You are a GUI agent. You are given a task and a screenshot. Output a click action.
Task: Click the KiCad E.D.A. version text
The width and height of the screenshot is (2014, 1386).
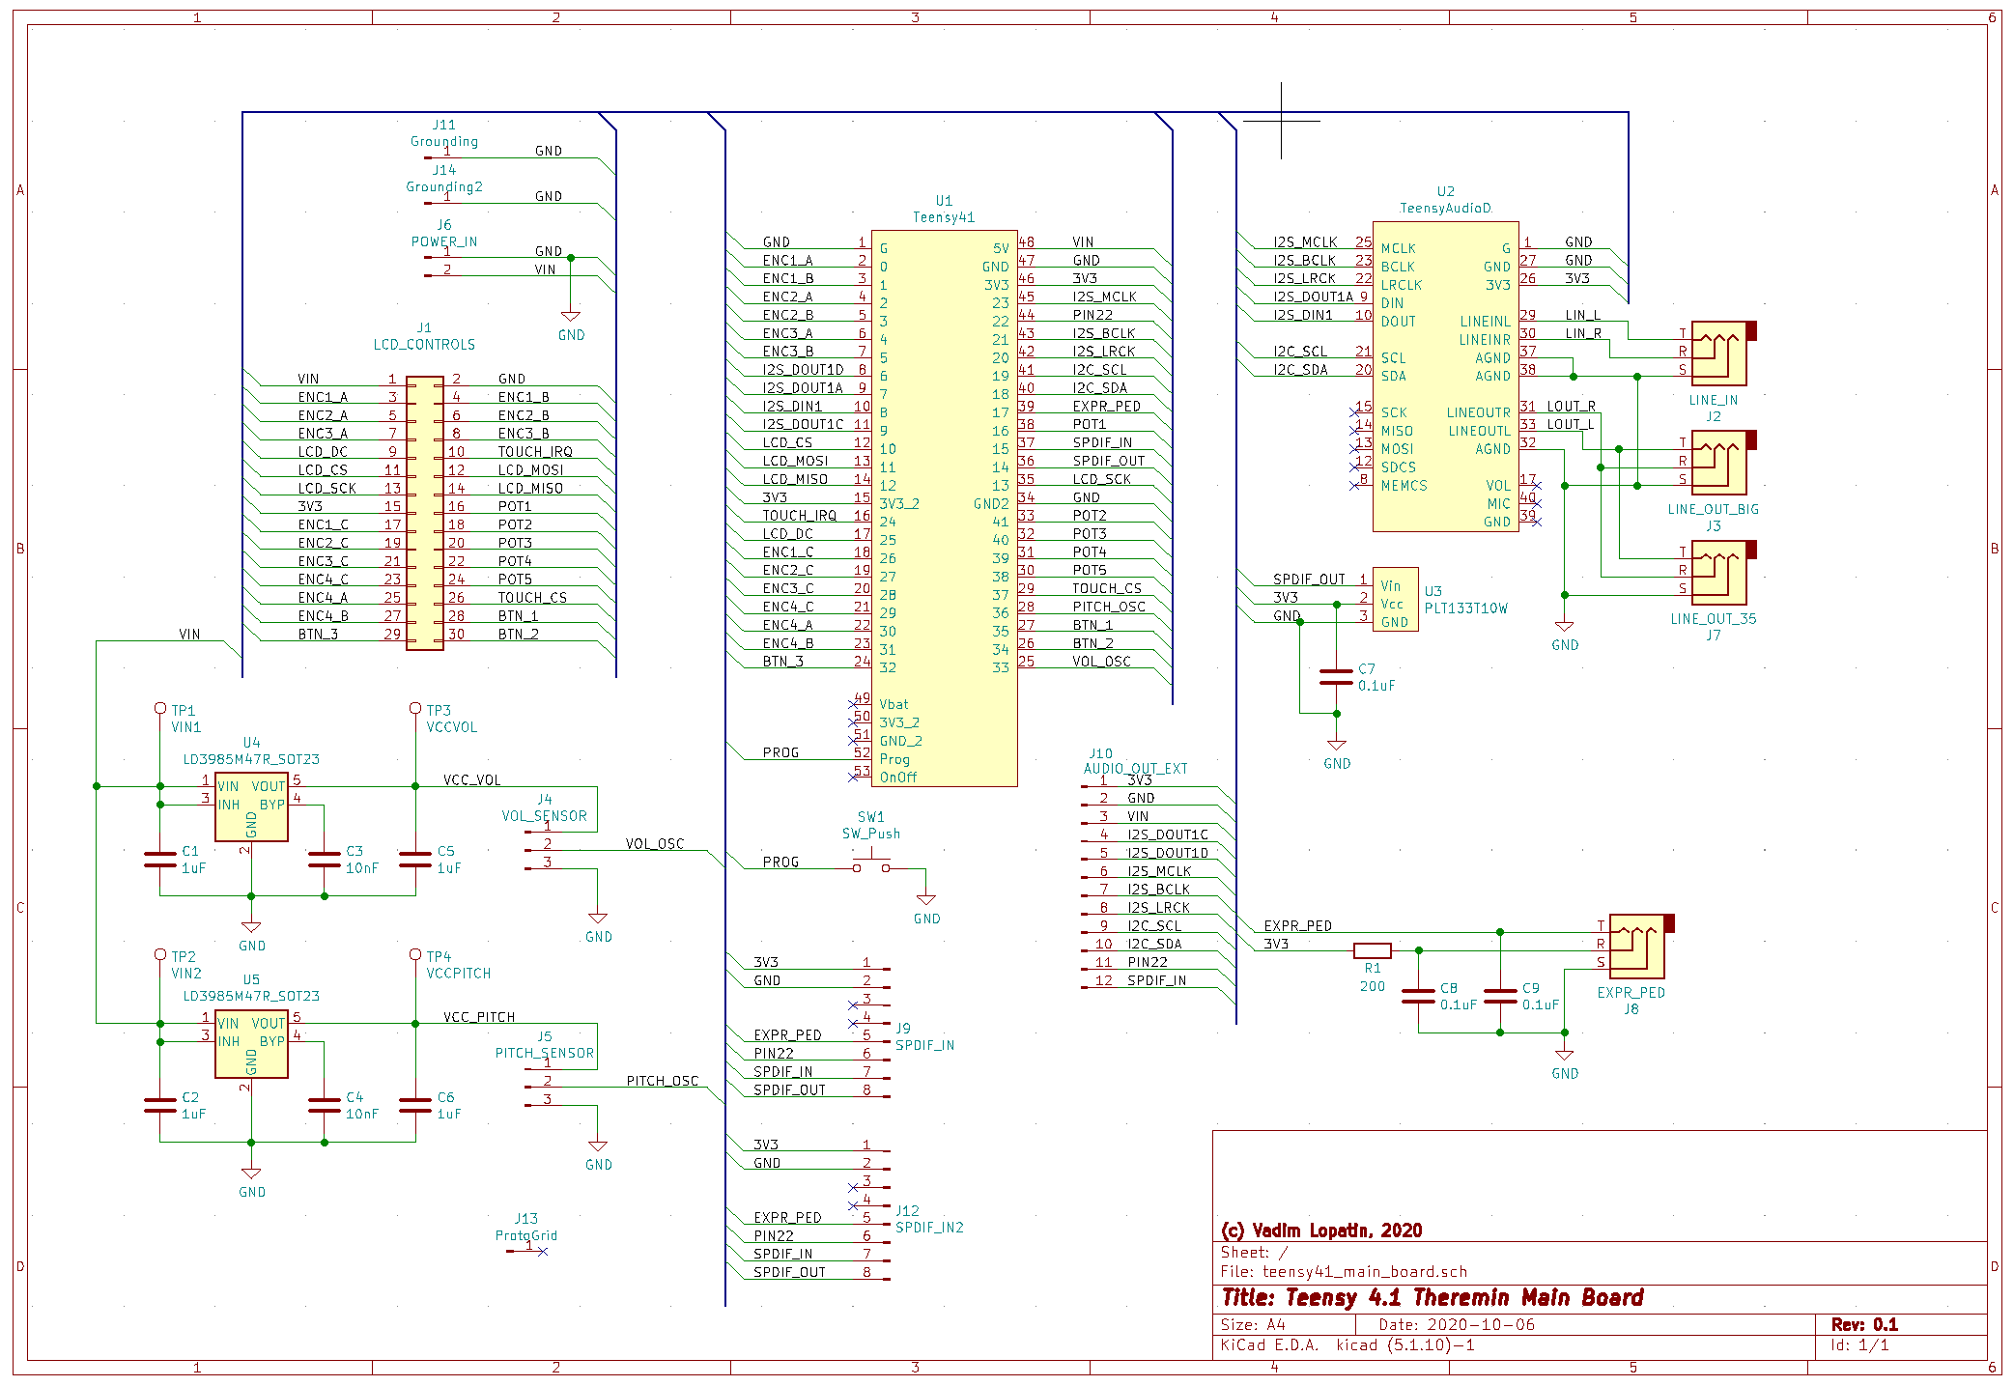point(1347,1344)
